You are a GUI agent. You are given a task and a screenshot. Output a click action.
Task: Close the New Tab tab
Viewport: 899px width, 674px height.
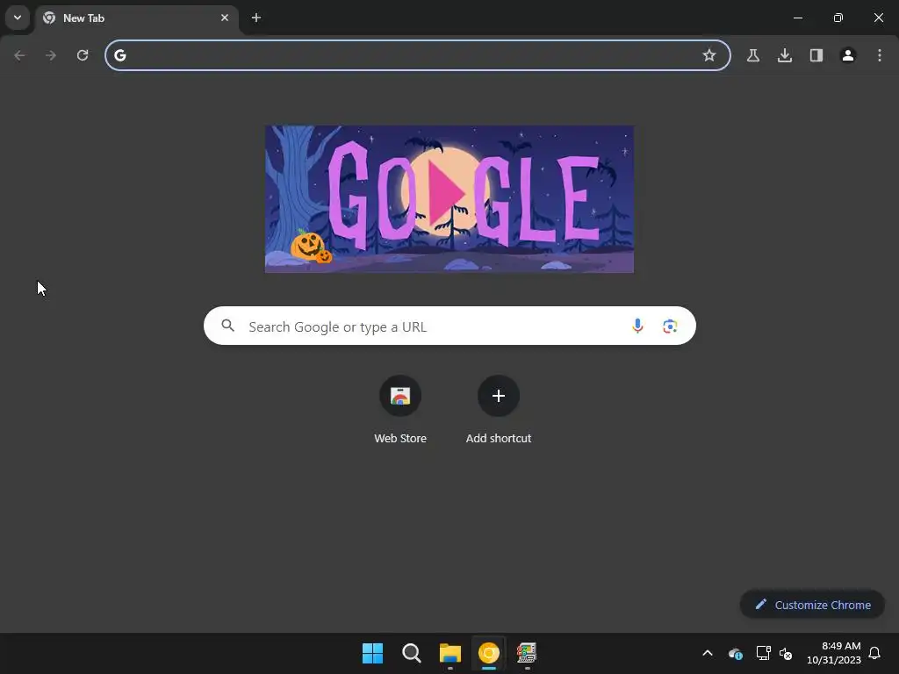[x=225, y=18]
